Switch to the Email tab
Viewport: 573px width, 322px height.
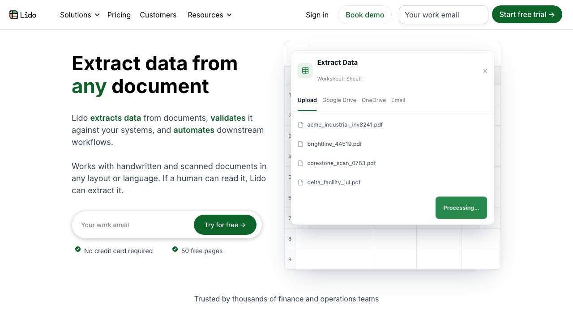(398, 100)
